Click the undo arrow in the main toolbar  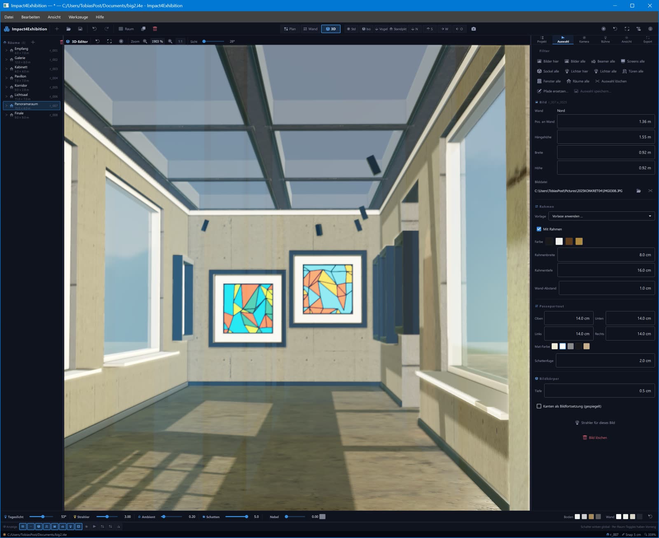tap(94, 29)
